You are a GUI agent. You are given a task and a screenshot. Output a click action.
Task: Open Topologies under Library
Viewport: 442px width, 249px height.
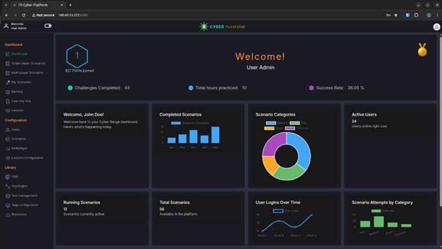pos(17,186)
